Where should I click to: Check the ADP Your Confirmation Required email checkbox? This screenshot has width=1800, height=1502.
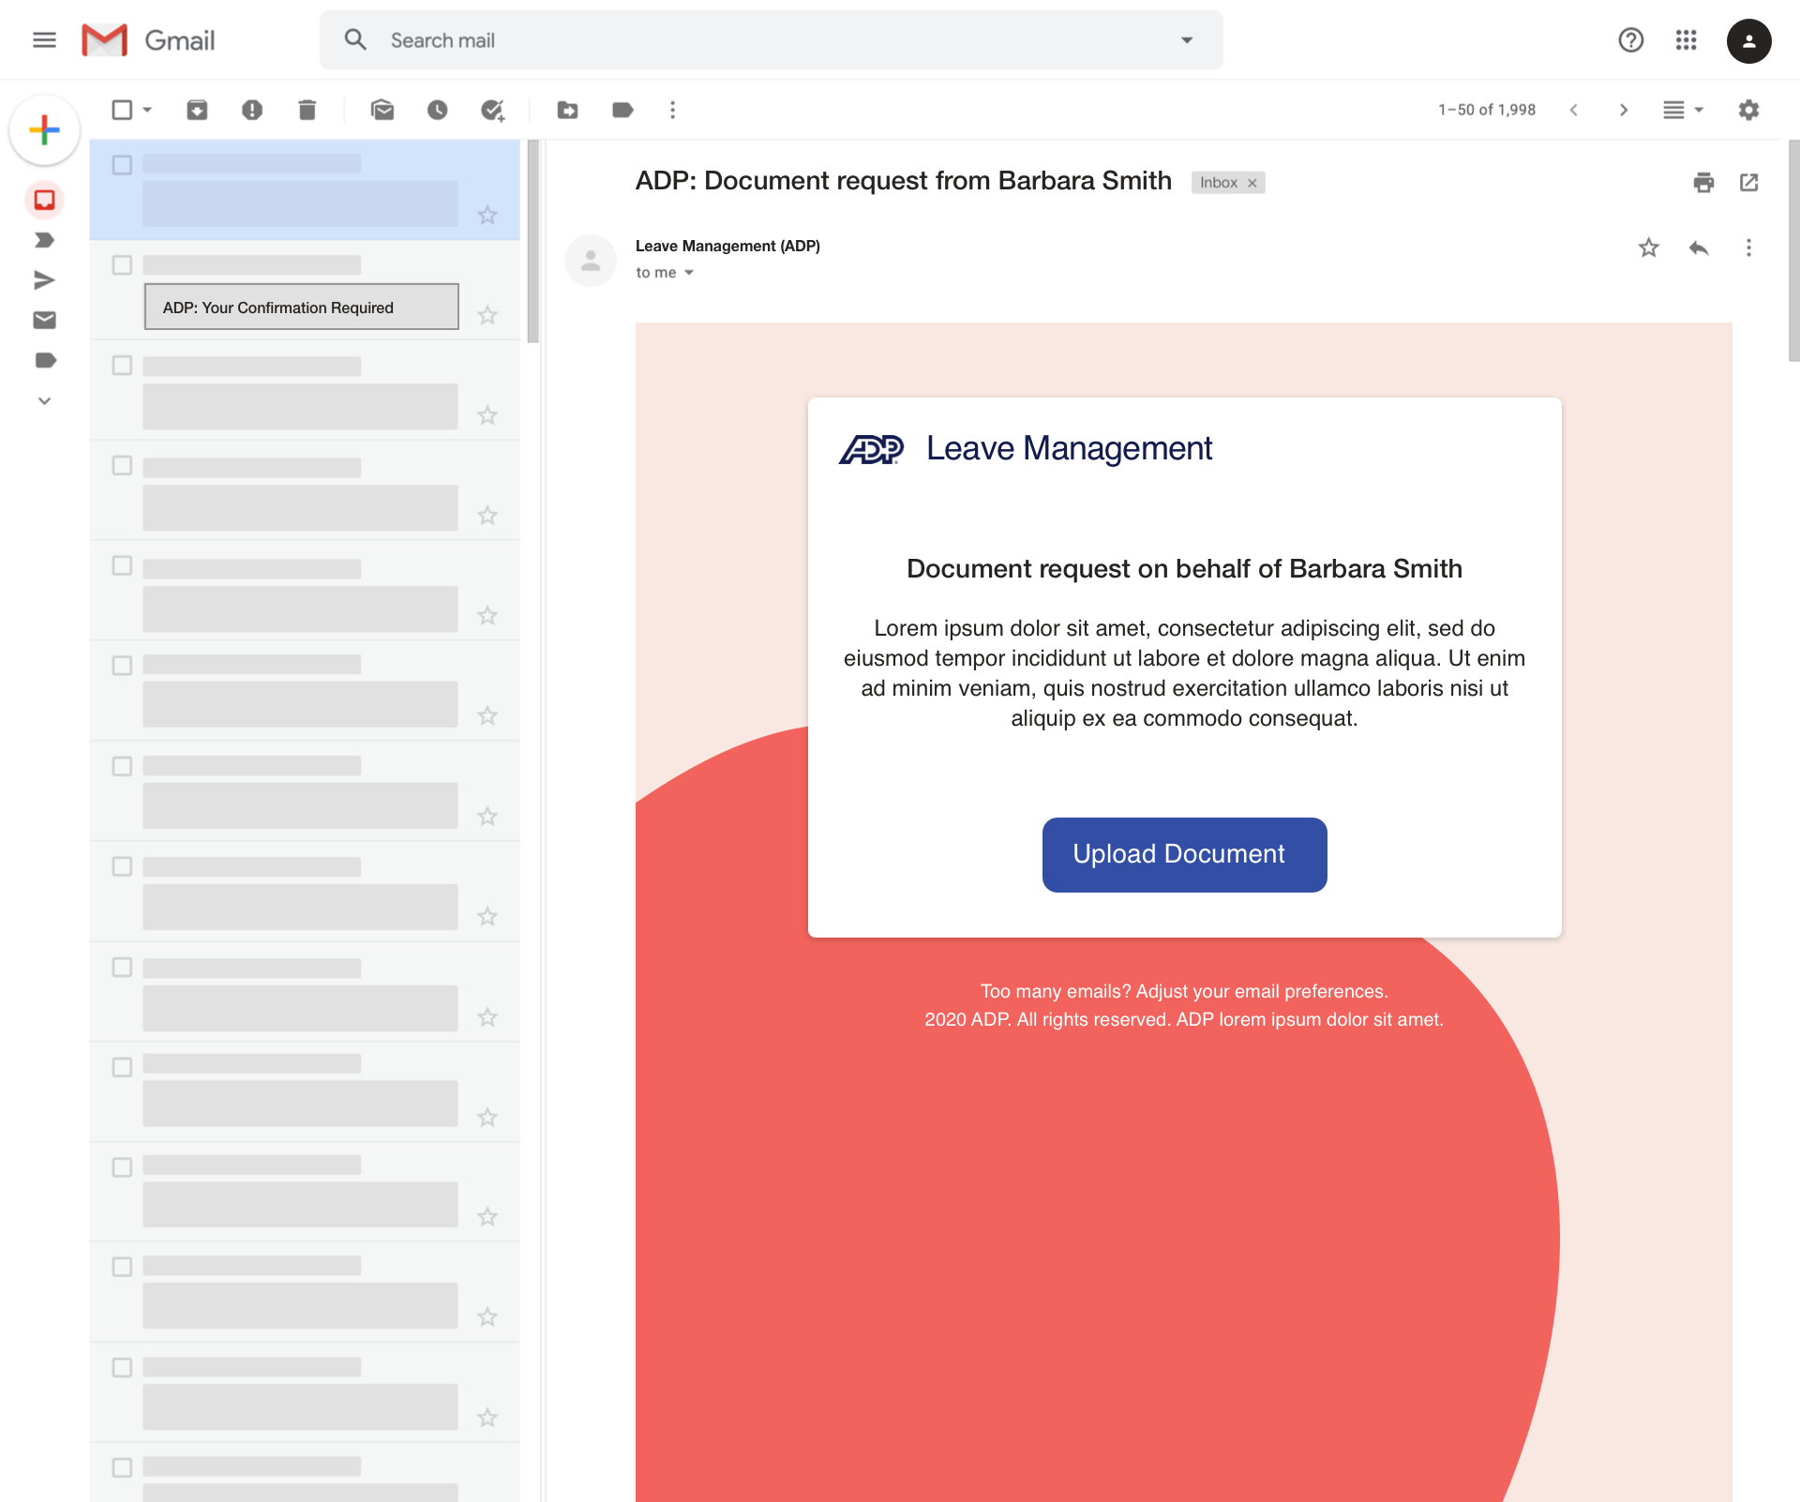(x=122, y=265)
